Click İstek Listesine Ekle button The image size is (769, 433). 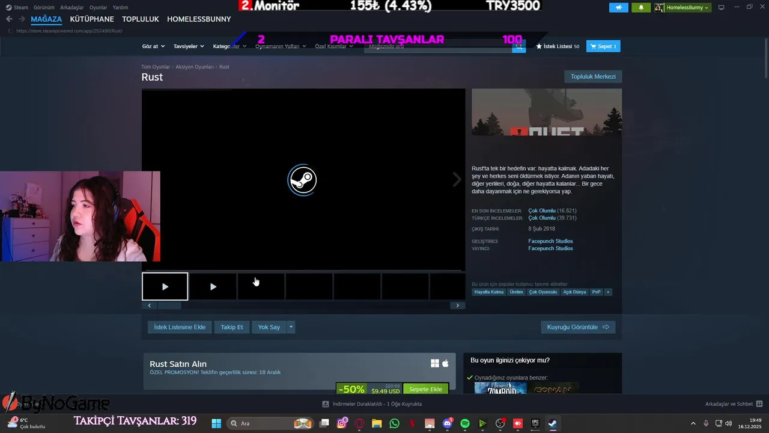coord(180,327)
